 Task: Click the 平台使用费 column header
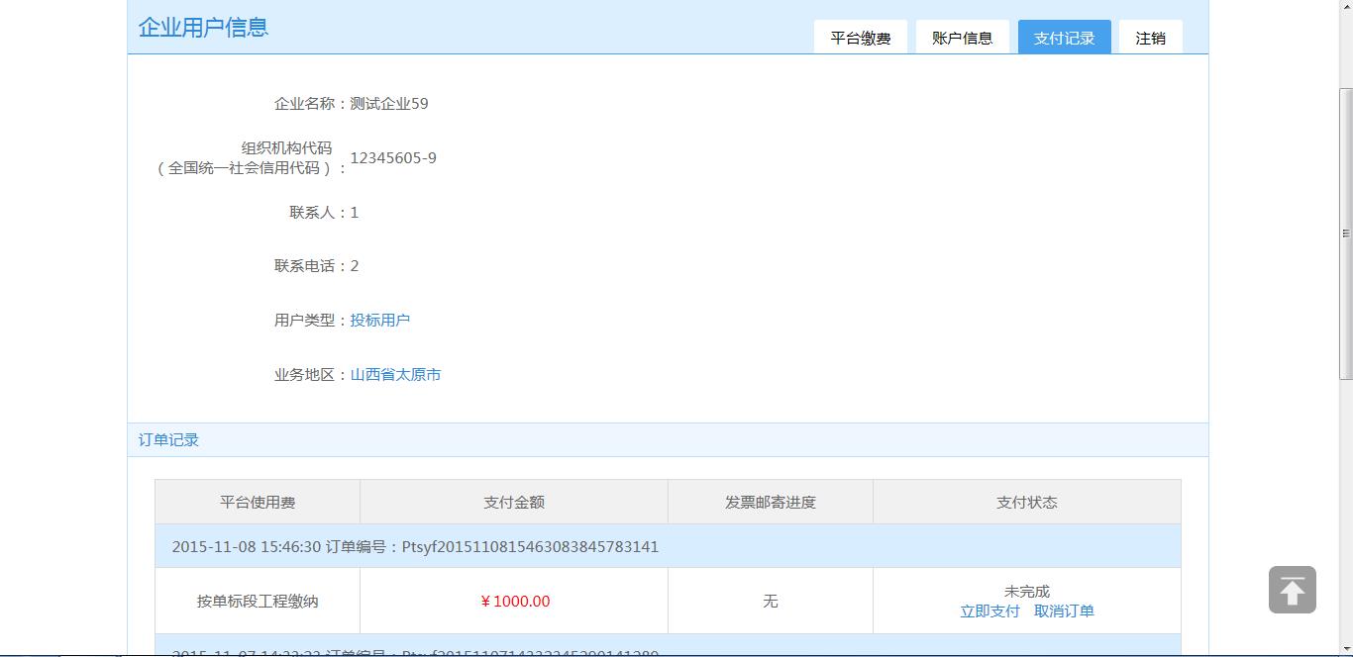(x=258, y=503)
